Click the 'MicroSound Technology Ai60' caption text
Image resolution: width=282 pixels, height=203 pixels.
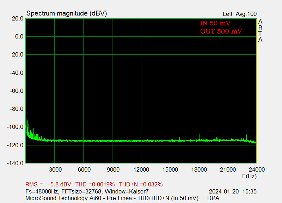(x=63, y=198)
